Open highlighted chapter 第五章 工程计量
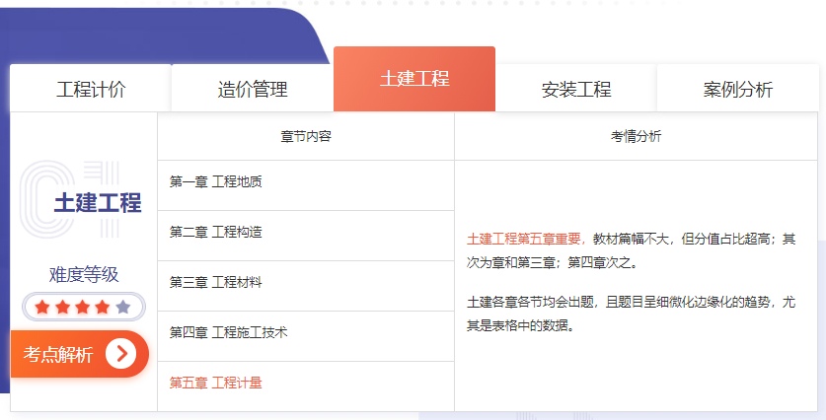The width and height of the screenshot is (826, 420). [x=216, y=384]
